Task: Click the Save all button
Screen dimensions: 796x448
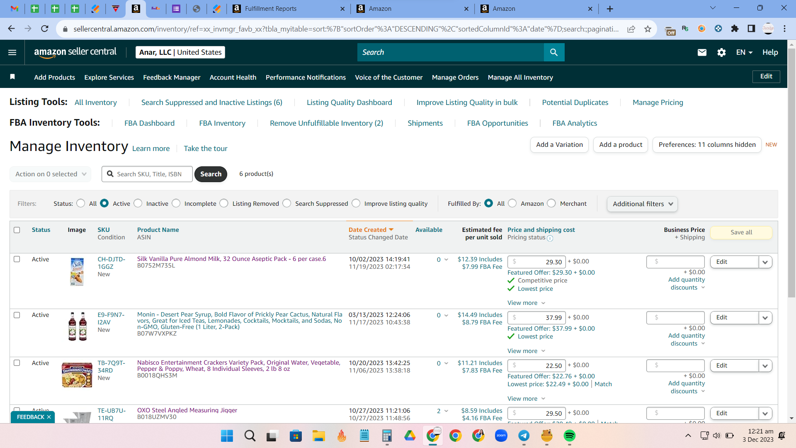Action: point(741,232)
